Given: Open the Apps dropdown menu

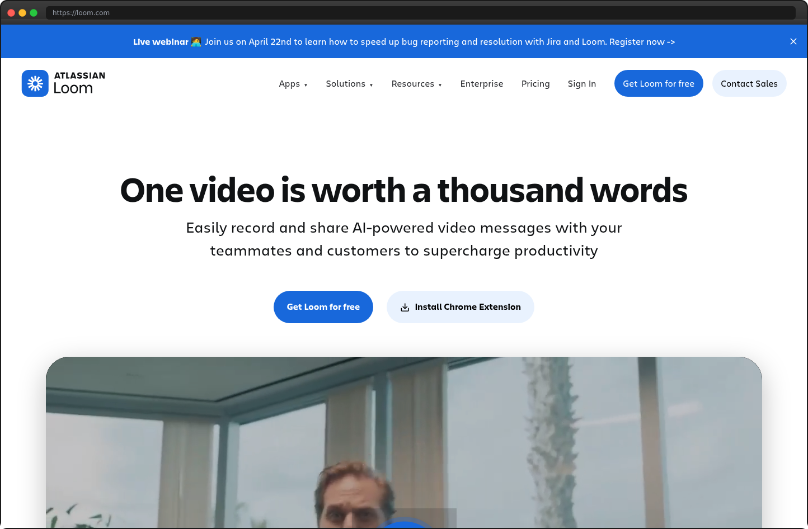Looking at the screenshot, I should tap(293, 83).
